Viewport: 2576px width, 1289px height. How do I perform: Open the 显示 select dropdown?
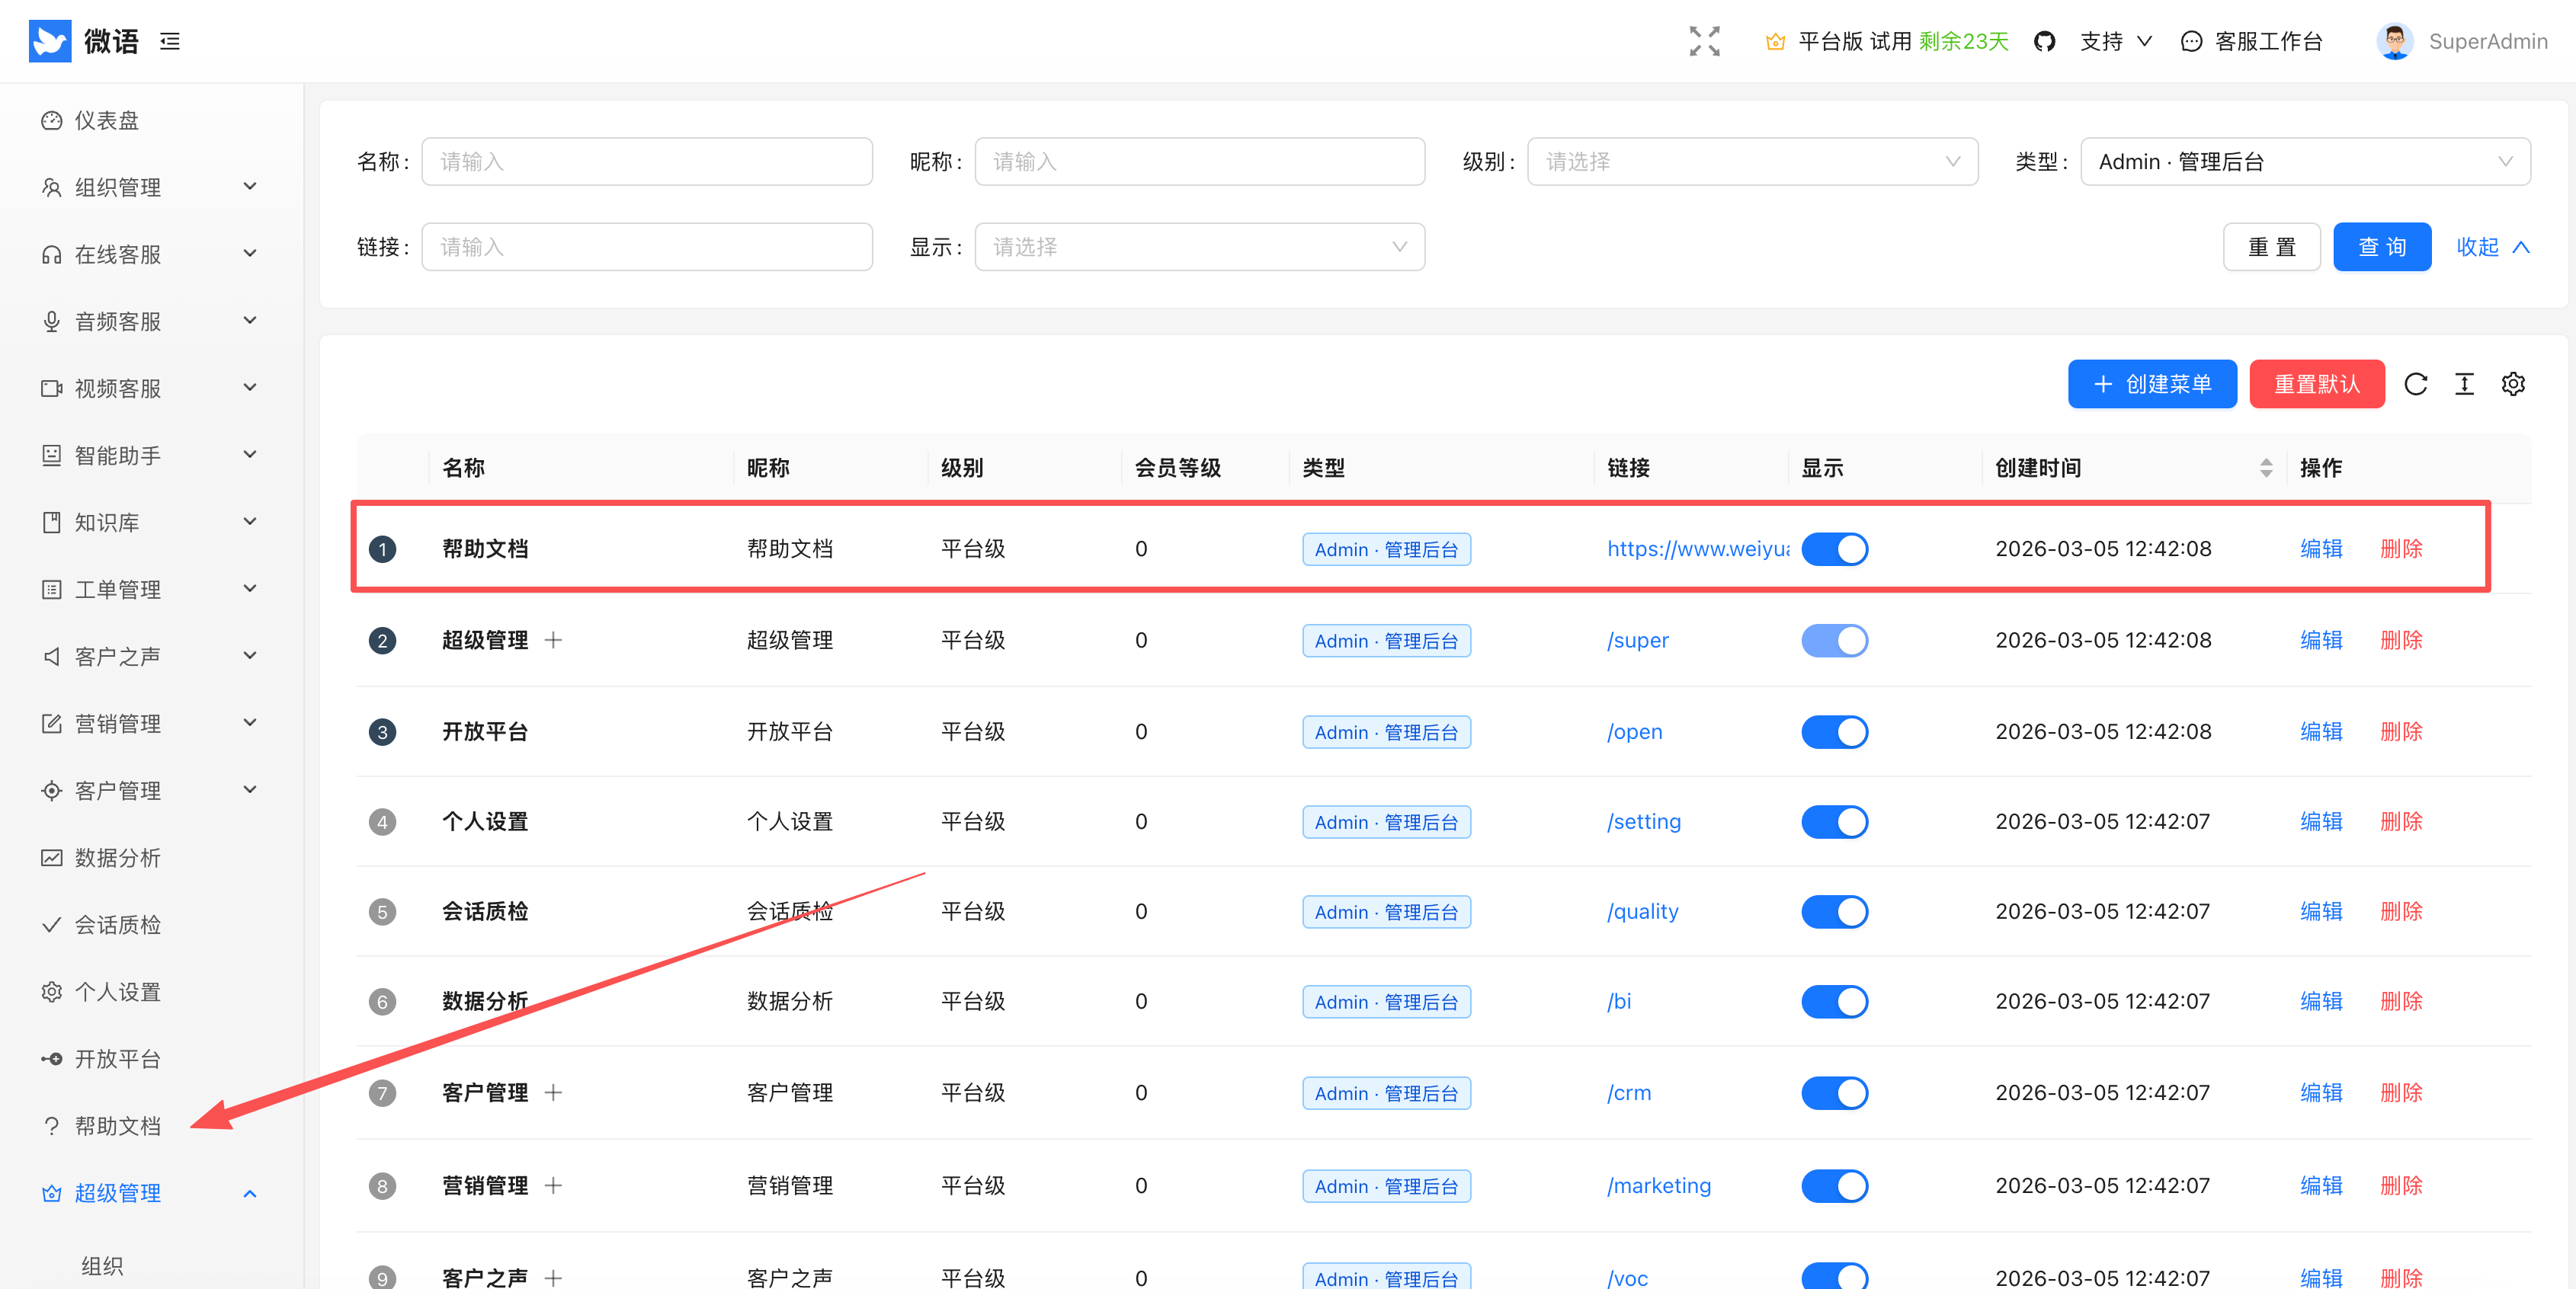1199,246
